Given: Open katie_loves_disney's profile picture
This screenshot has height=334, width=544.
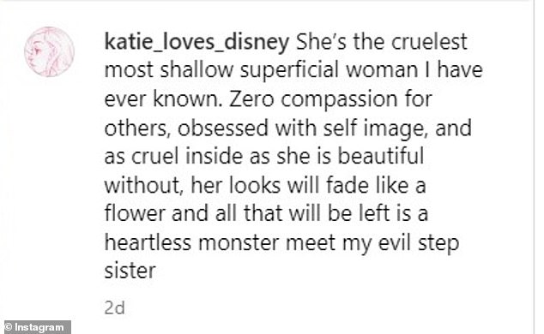Looking at the screenshot, I should pos(49,51).
